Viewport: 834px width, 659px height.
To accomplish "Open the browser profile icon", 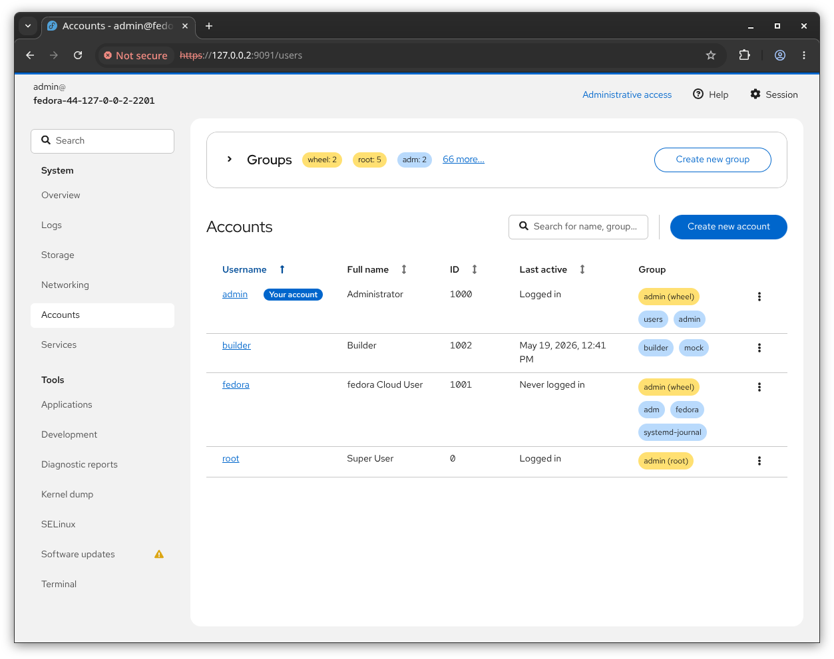I will coord(780,55).
